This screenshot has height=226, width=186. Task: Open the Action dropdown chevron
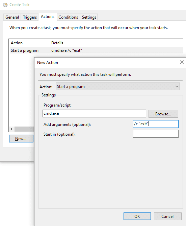(177, 87)
